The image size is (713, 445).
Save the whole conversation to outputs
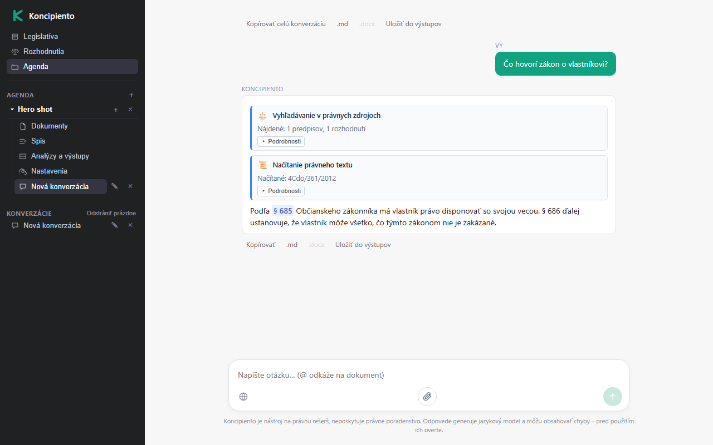(x=414, y=24)
